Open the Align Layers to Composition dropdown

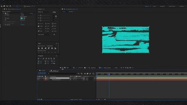pos(51,46)
